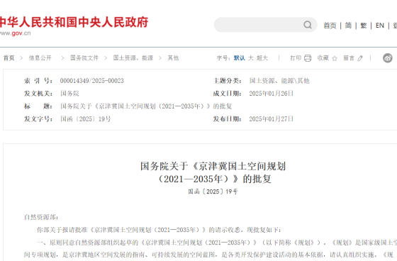This screenshot has height=261, width=397.
Task: Open the 首页 link in top navigation
Action: coord(330,26)
